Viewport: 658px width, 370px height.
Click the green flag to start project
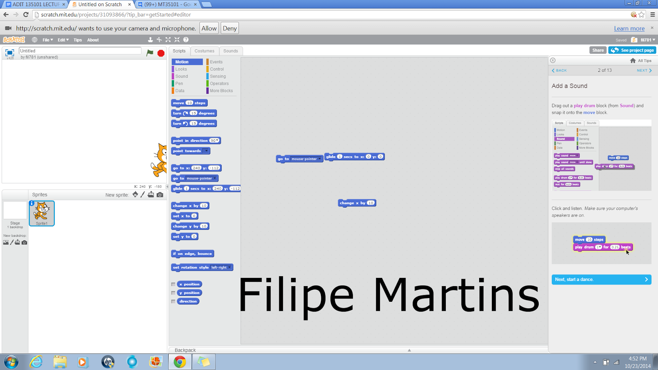[x=151, y=53]
